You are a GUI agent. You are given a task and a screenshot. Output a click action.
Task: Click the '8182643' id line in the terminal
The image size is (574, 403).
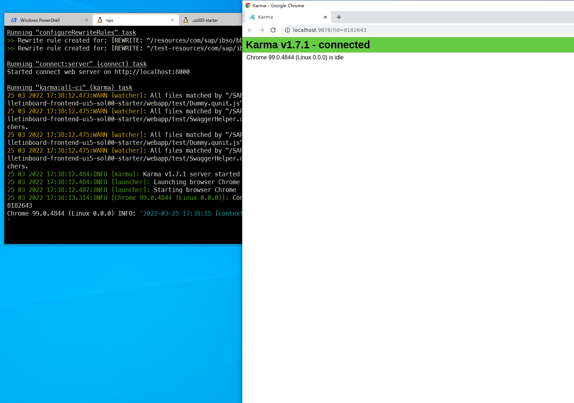click(20, 206)
